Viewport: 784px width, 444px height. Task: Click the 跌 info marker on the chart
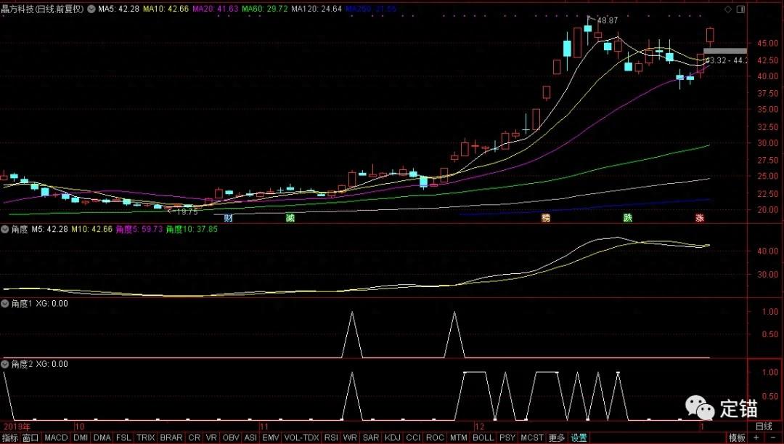pos(627,217)
